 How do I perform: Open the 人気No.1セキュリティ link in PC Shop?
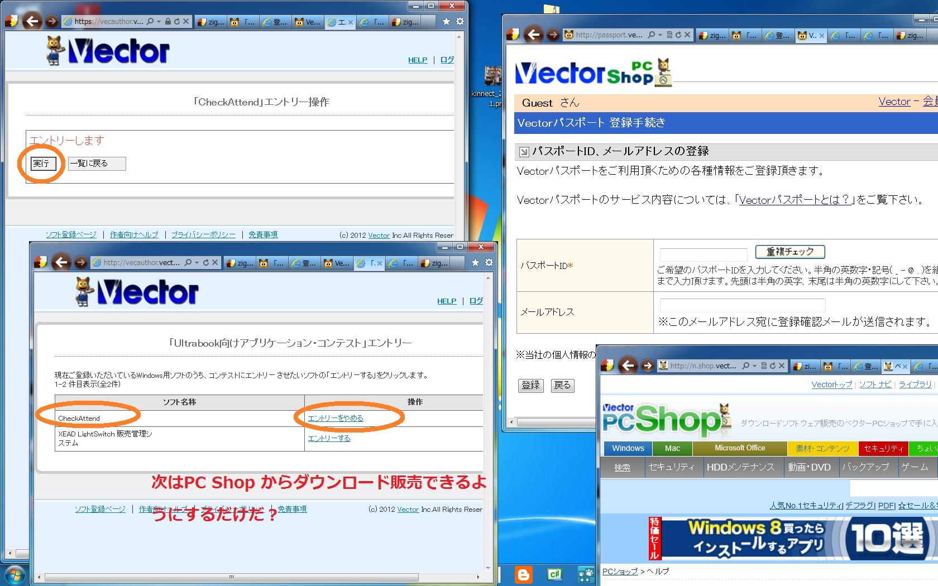click(x=806, y=506)
